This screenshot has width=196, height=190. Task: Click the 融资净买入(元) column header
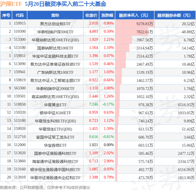(135, 15)
